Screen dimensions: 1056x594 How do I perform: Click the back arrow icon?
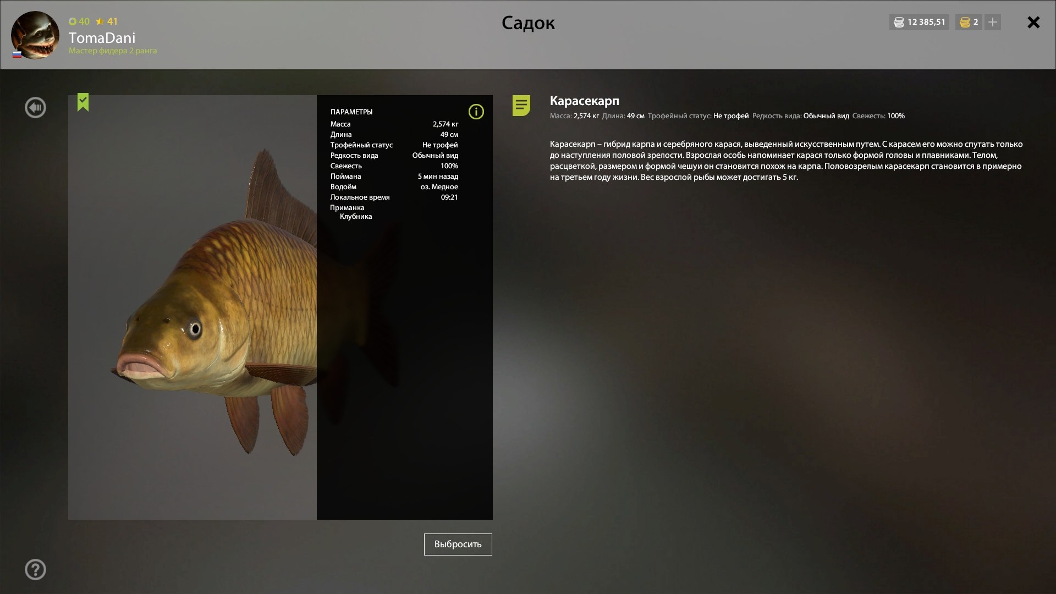point(35,107)
